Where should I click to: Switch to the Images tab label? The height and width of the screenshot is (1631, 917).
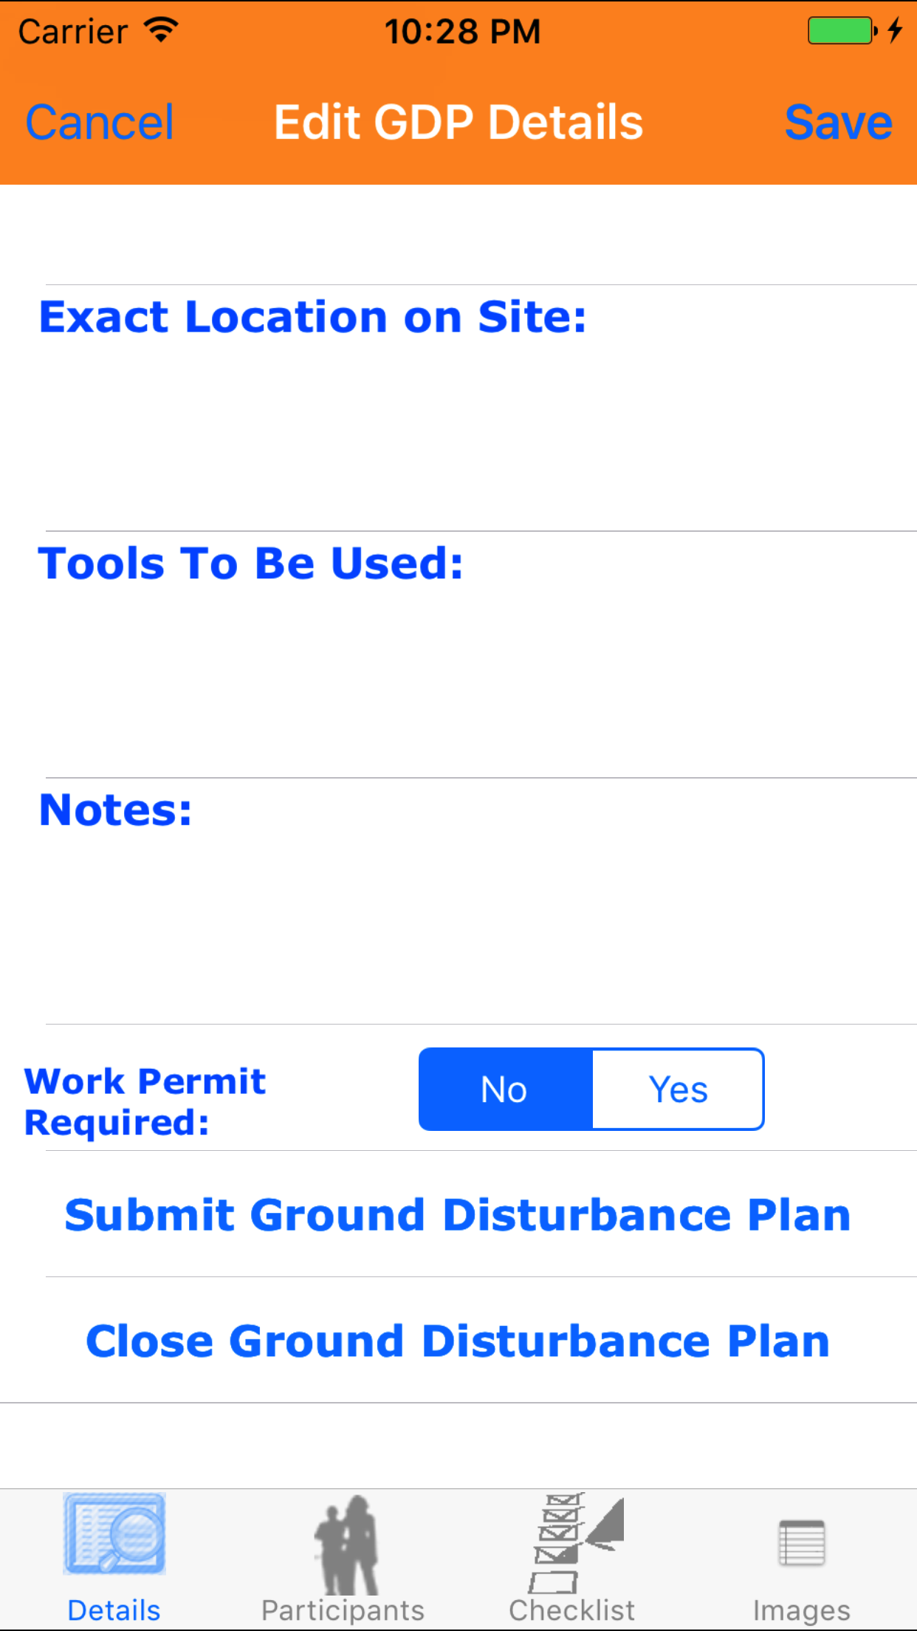click(802, 1610)
